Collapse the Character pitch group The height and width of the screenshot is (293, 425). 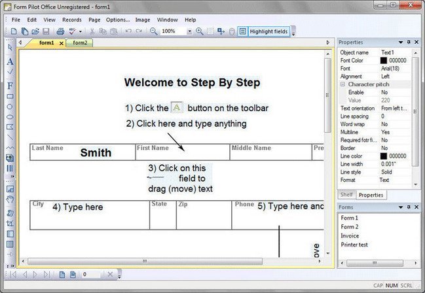coord(342,84)
